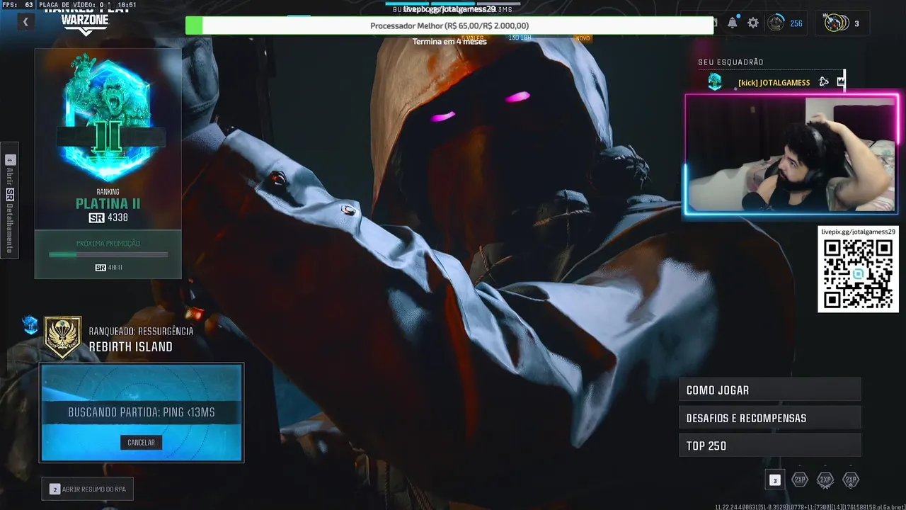This screenshot has width=906, height=510.
Task: Activate the weapon 2XP token
Action: (825, 480)
